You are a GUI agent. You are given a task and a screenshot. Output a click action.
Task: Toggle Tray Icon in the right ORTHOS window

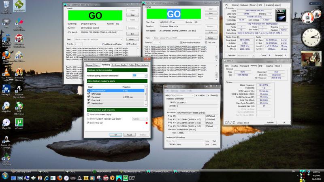click(206, 42)
